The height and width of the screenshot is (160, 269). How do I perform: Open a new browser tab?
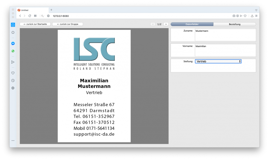tap(51, 10)
